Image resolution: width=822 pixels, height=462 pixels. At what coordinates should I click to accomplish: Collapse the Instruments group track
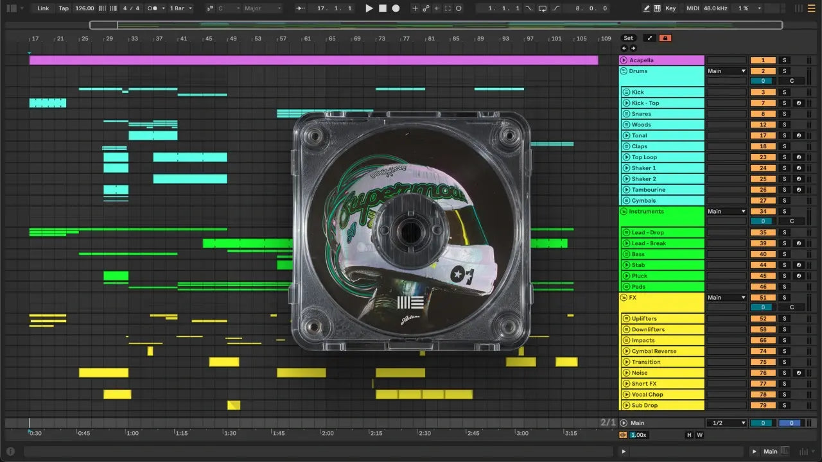point(624,211)
